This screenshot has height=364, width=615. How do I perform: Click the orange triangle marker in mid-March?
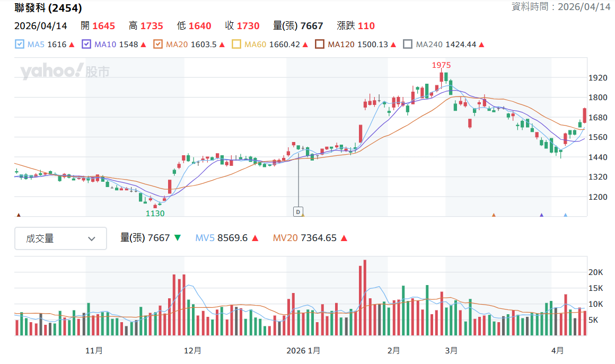pos(494,215)
